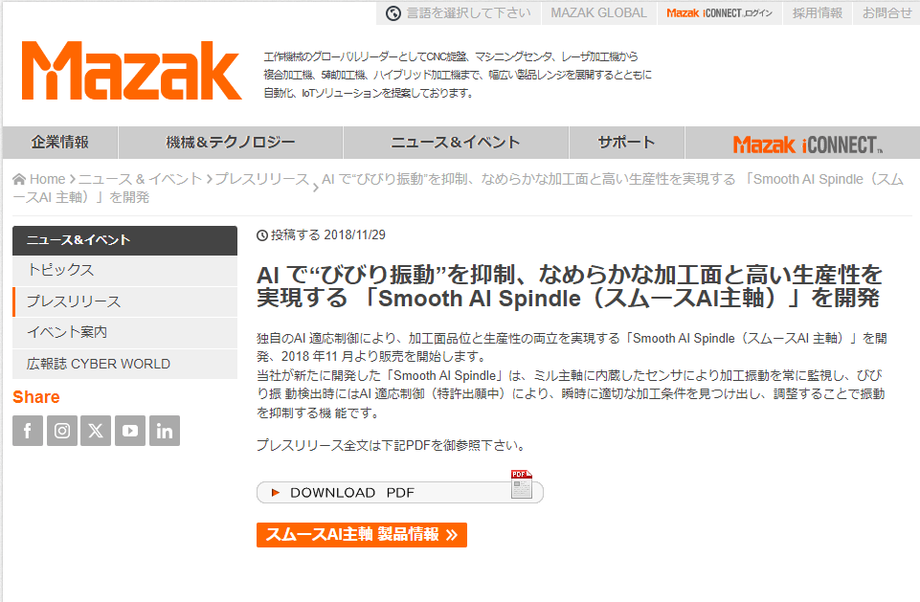
Task: Select イベント案内 in sidebar
Action: (x=125, y=333)
